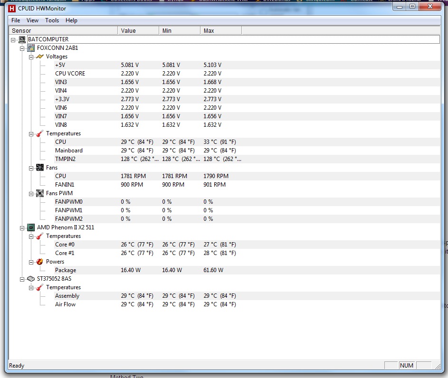Collapse the BATCOMPUTER root node
This screenshot has width=448, height=378.
click(x=13, y=40)
